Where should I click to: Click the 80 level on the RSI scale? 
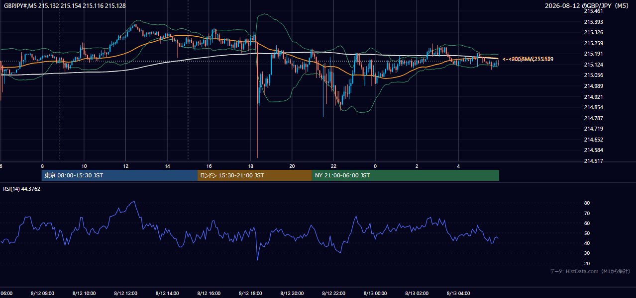(x=587, y=203)
